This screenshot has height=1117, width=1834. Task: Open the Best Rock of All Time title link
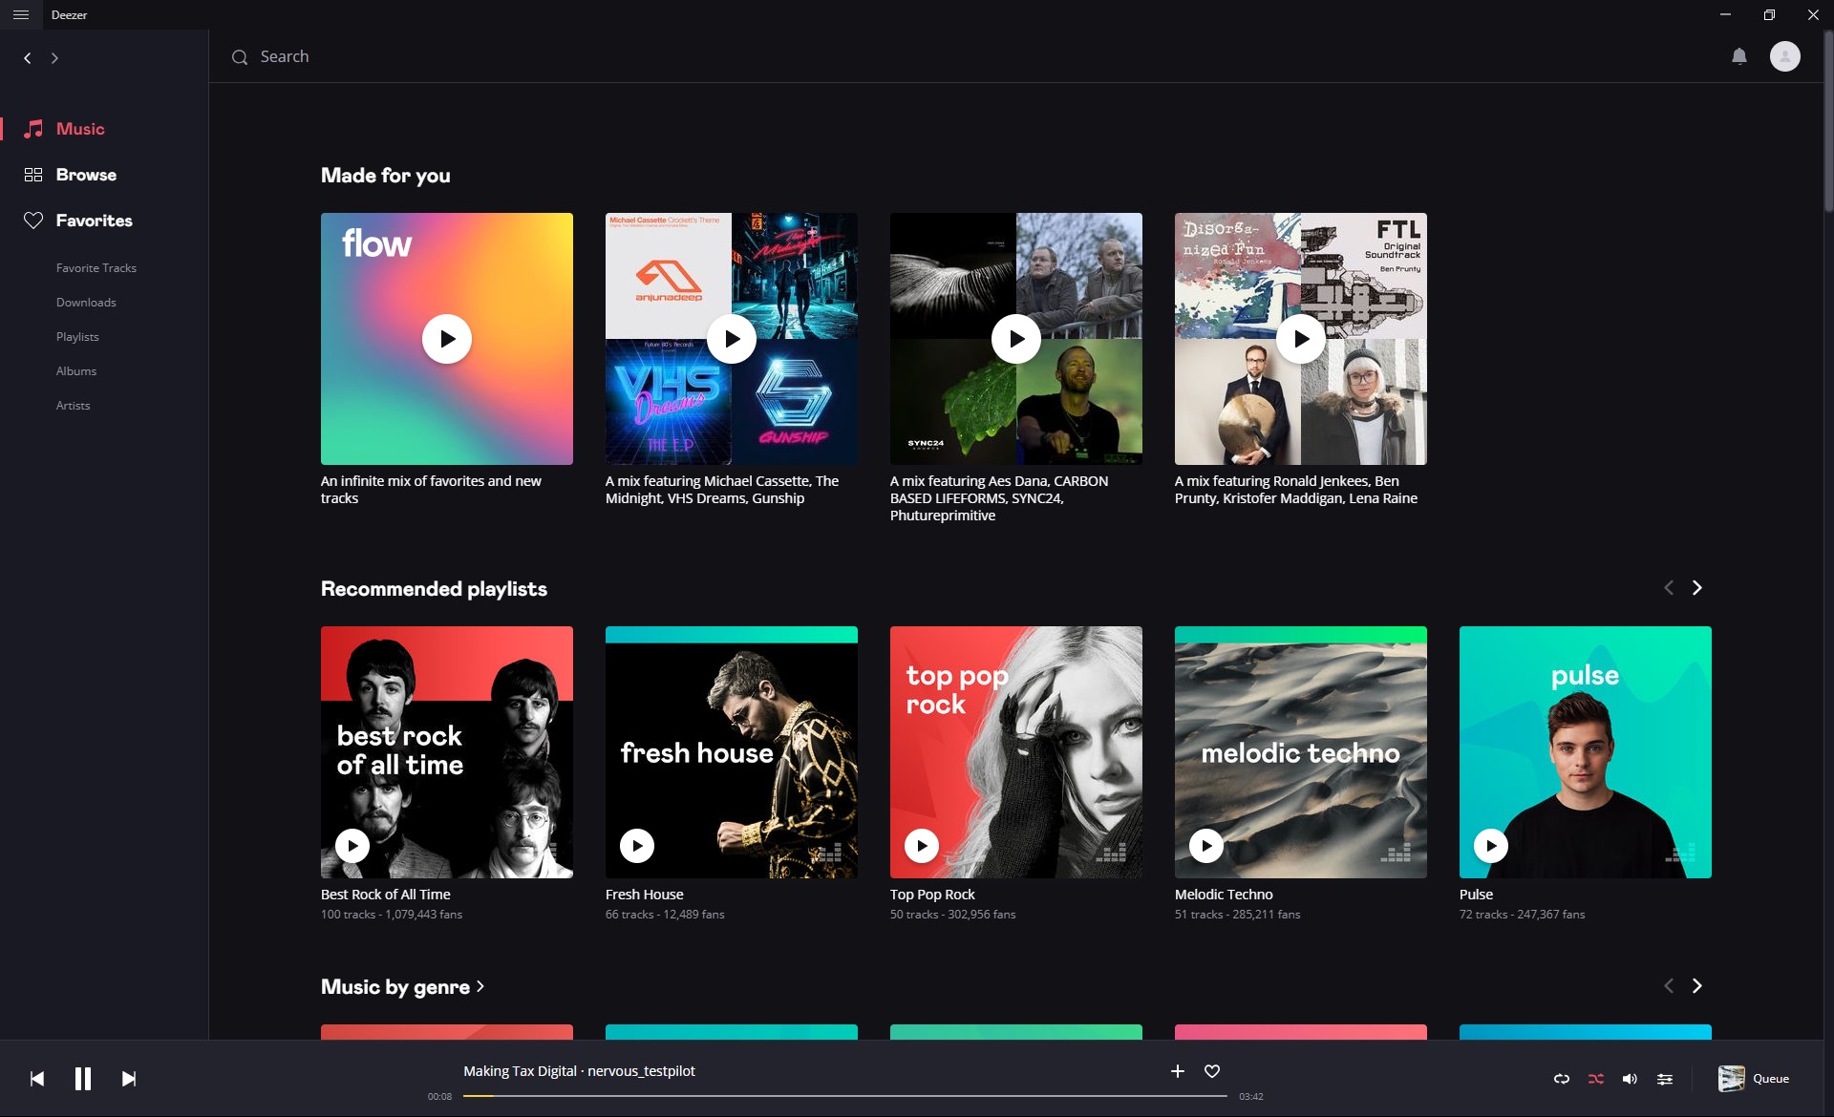[x=386, y=895]
